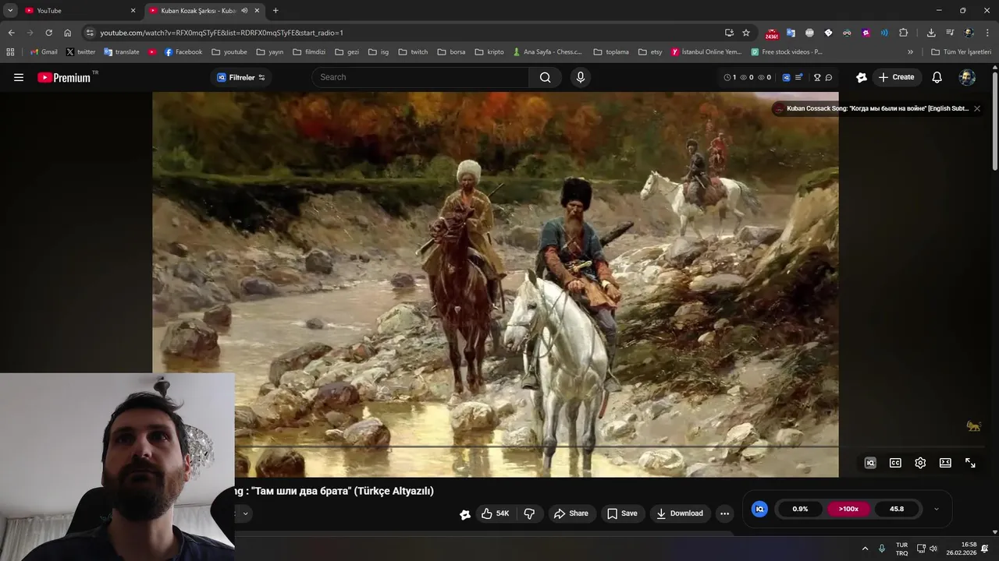
Task: Open Filtreler filter settings
Action: pos(241,77)
